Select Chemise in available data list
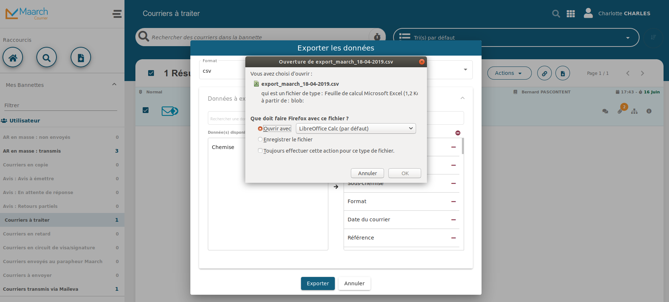This screenshot has width=669, height=302. (223, 147)
